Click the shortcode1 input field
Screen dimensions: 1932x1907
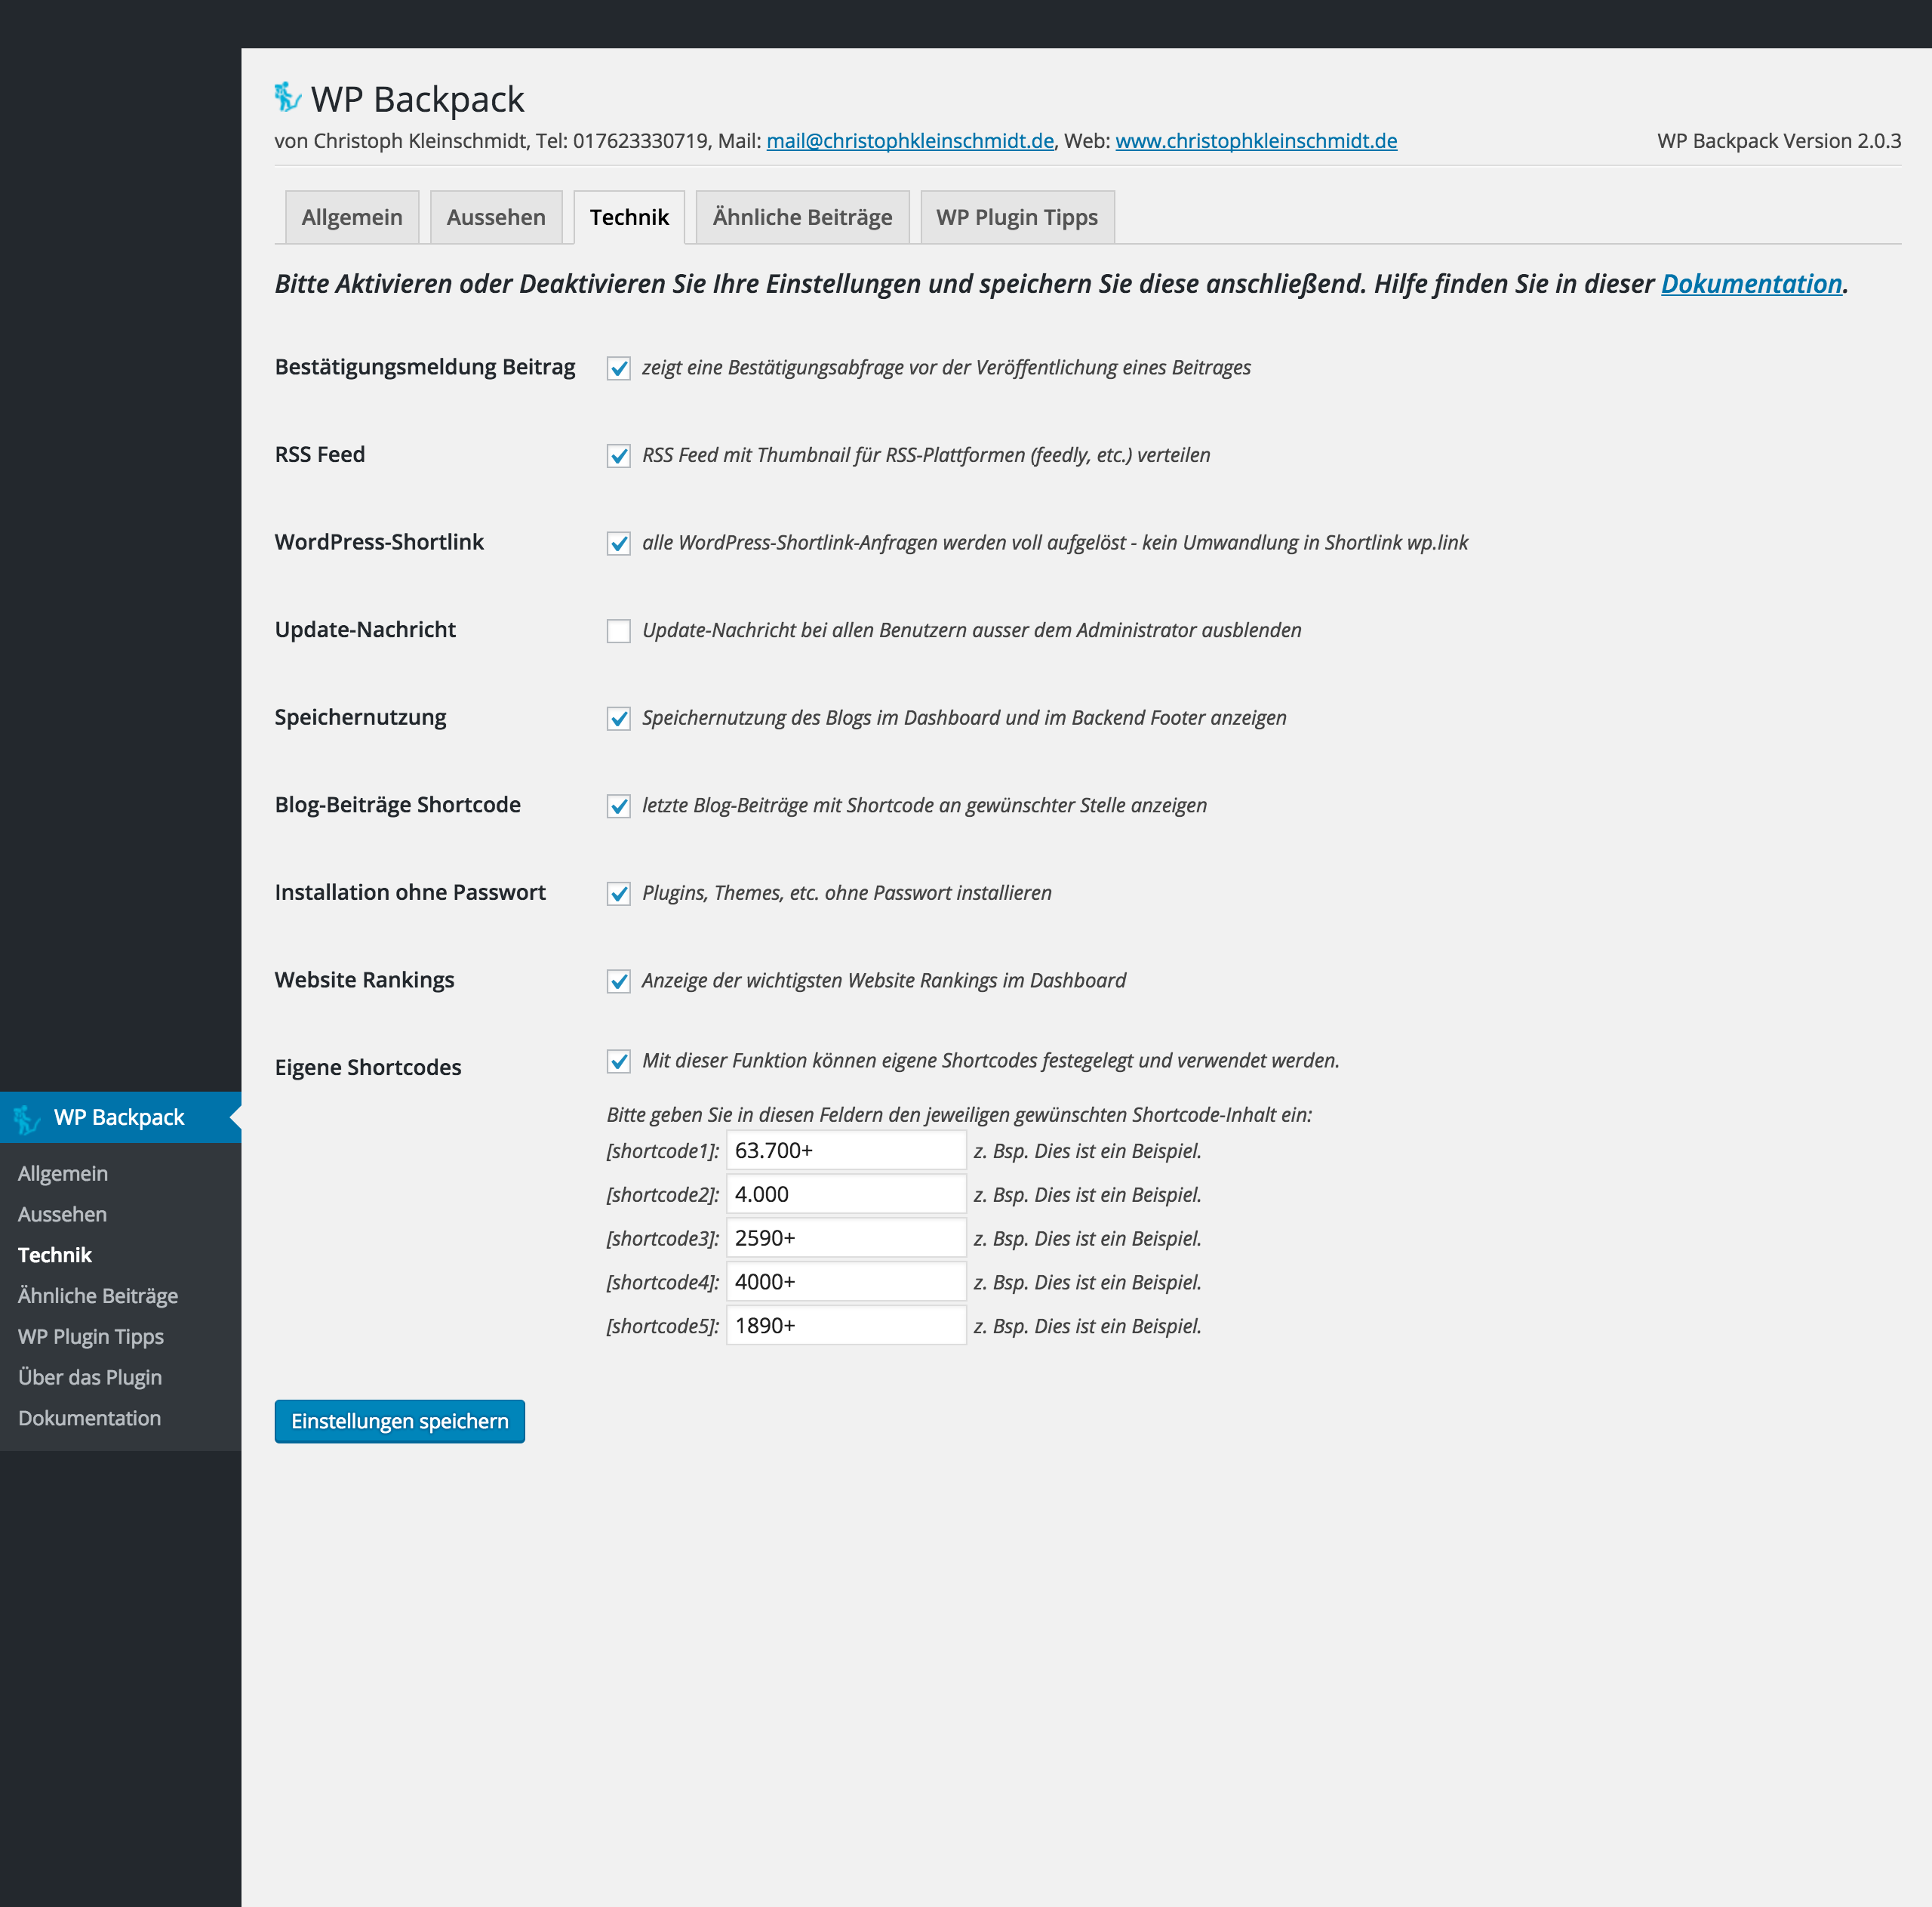pos(846,1151)
